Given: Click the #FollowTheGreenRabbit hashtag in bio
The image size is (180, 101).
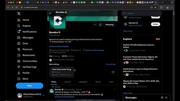Looking at the screenshot, I should tap(59, 47).
